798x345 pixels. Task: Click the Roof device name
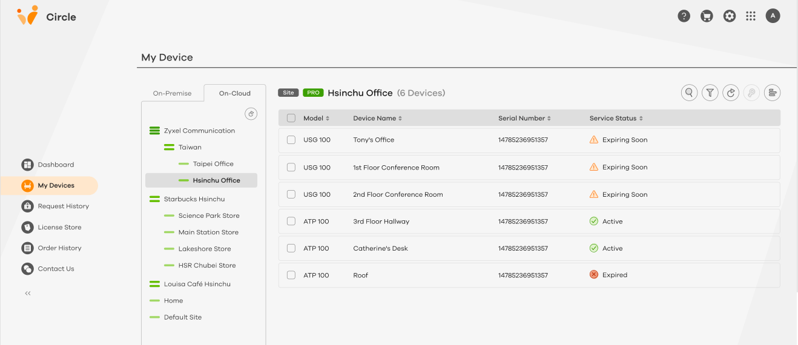(361, 275)
